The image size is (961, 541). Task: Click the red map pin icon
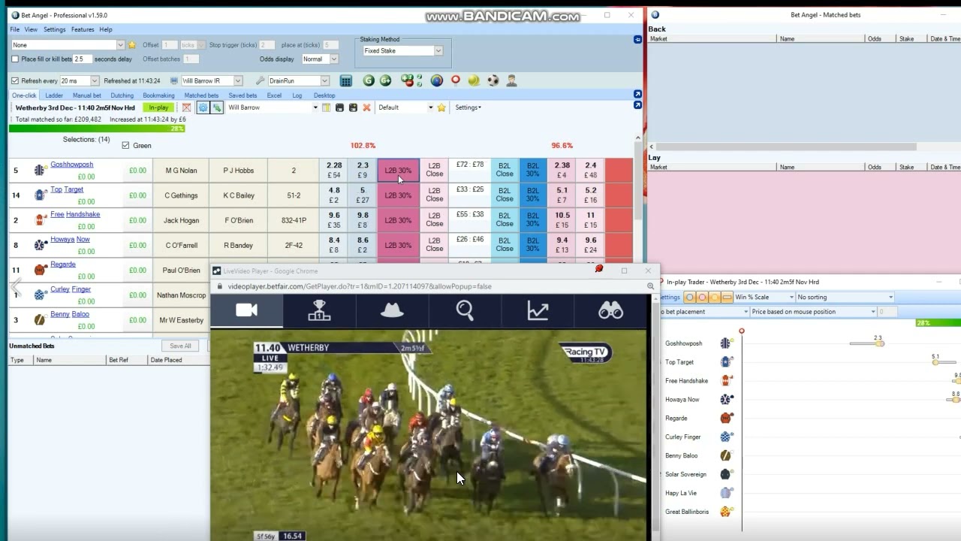455,80
